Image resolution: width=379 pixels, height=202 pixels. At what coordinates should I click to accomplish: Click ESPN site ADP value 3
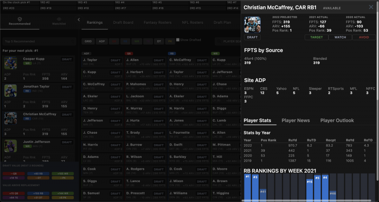tap(245, 93)
